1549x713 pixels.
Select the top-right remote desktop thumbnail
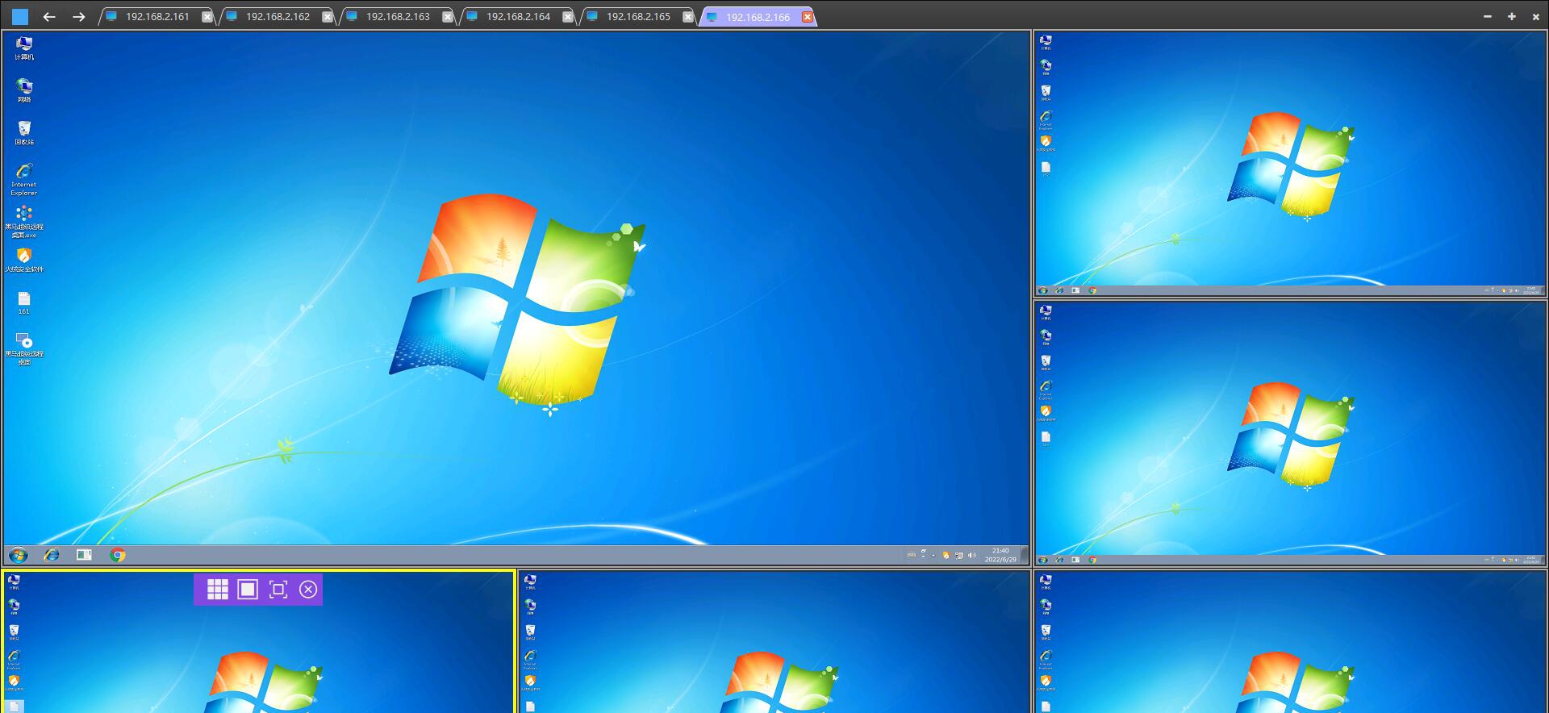tap(1290, 164)
